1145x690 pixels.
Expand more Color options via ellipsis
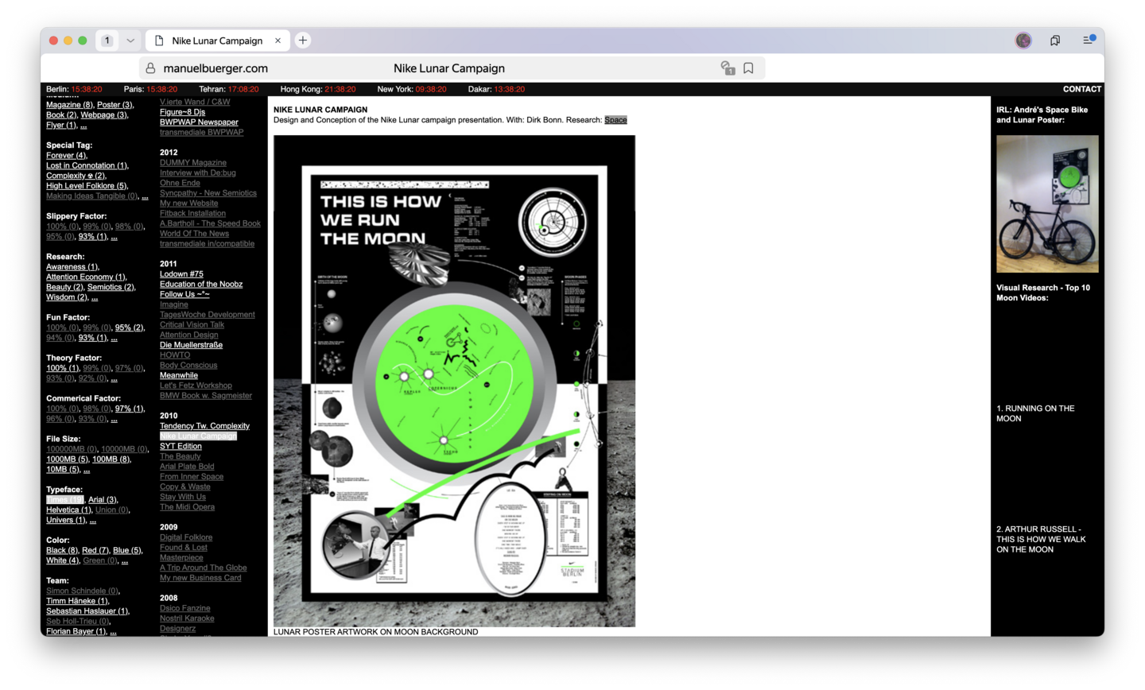[x=124, y=561]
